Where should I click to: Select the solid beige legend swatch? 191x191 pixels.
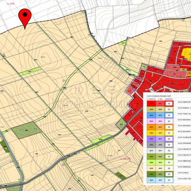coord(151,168)
